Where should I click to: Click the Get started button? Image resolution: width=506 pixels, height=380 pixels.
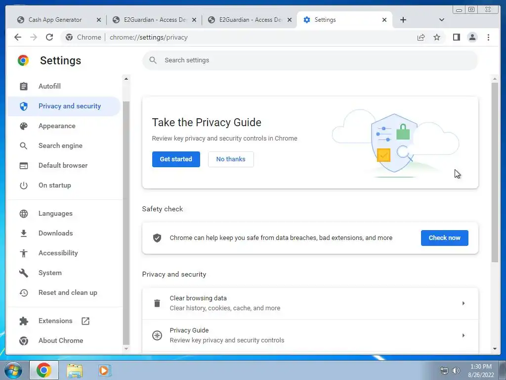coord(176,159)
